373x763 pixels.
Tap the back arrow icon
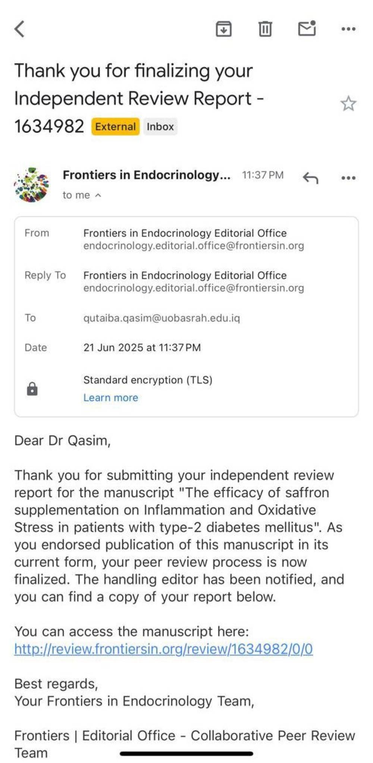coord(19,29)
